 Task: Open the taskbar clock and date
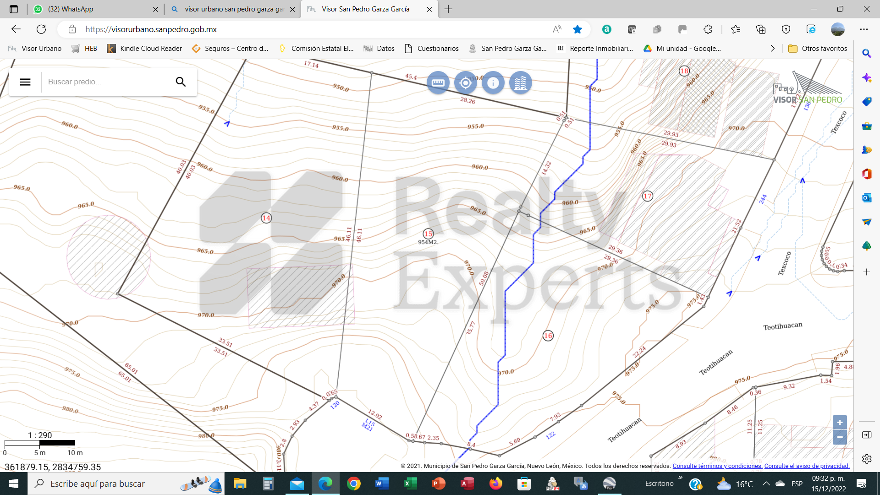pos(829,484)
